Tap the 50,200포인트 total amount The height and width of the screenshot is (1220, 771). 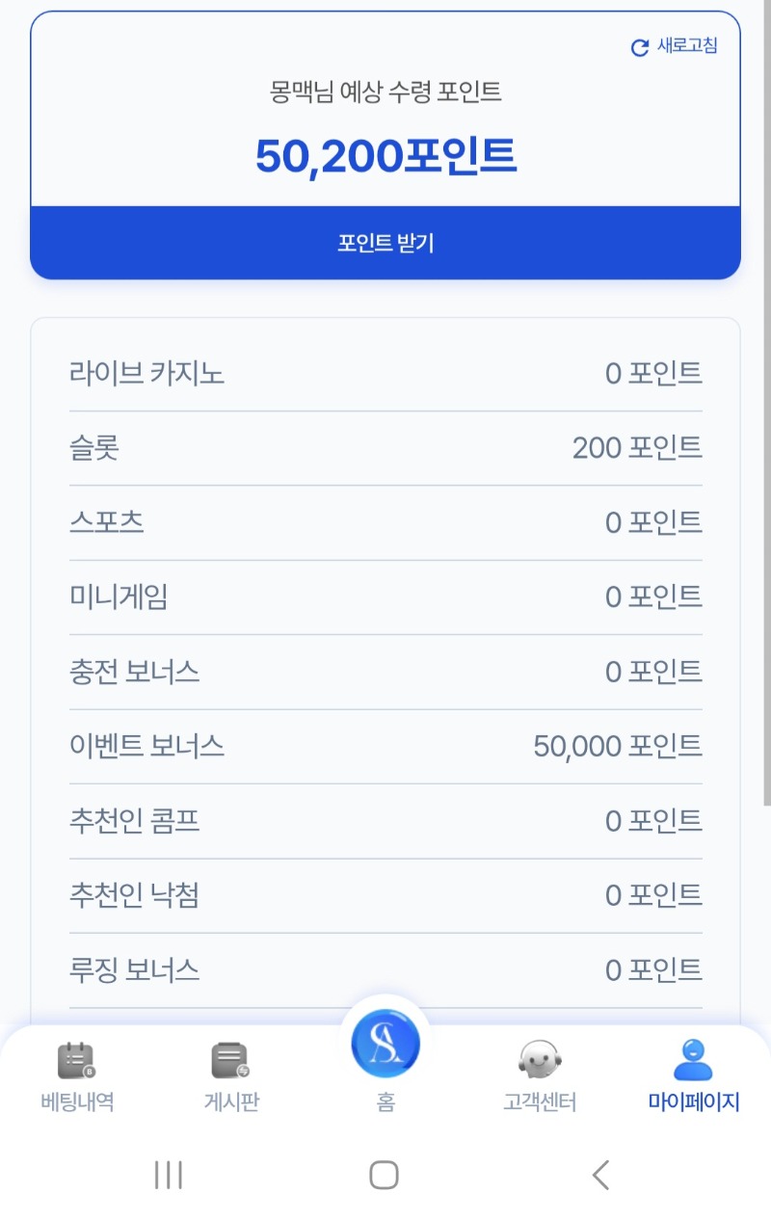pos(385,156)
